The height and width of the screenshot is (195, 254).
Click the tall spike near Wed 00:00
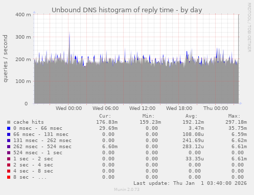(70, 46)
